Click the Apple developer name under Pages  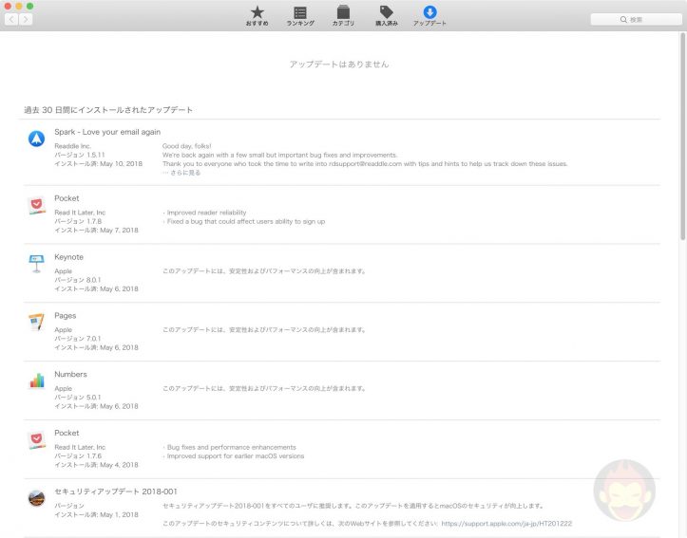[x=63, y=330]
